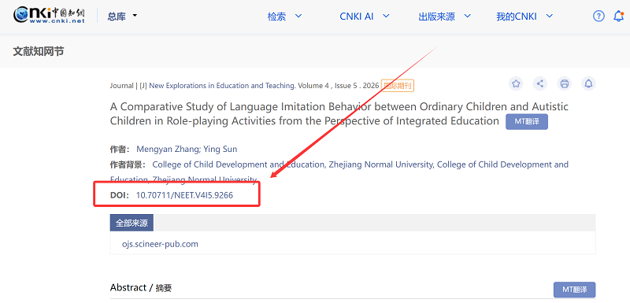
Task: Open the 总库 database dropdown
Action: coord(122,17)
